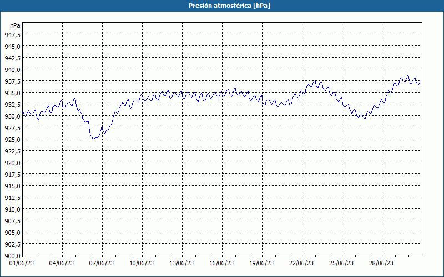Click the 920,0 y-axis value
Viewport: 444px width, 277px height.
coord(12,162)
